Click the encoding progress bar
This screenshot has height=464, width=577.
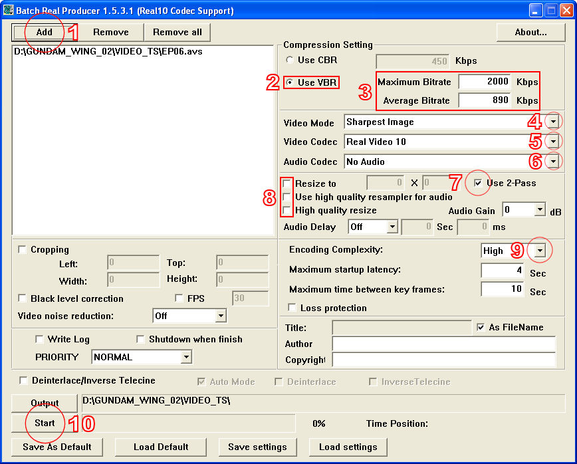tap(187, 423)
